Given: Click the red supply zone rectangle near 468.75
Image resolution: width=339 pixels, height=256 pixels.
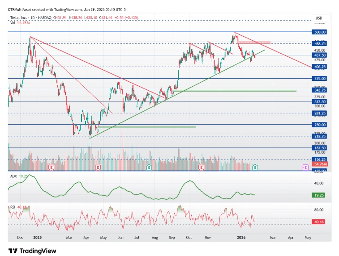Looking at the screenshot, I should coord(254,42).
